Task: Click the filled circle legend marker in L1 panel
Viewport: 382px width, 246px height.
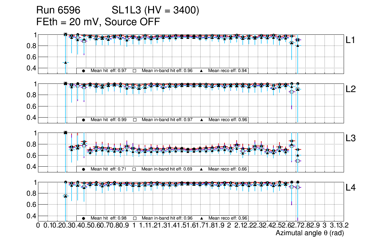Action: [84, 71]
